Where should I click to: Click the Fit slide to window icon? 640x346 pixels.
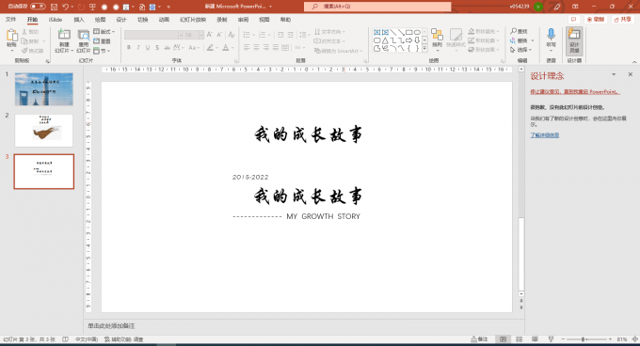634,339
